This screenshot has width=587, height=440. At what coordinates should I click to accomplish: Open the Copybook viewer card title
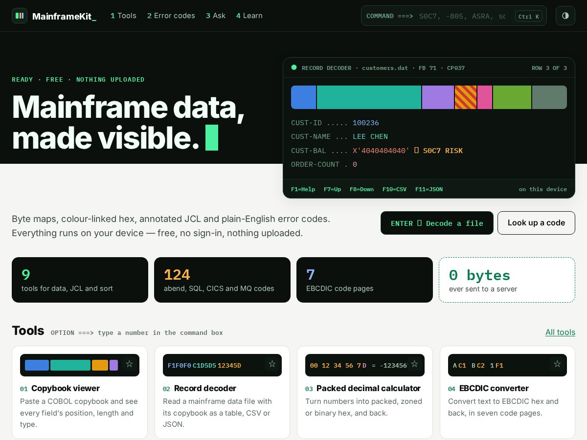[x=66, y=388]
